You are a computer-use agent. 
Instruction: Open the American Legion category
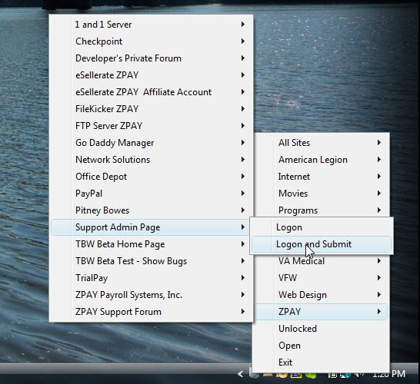pos(321,160)
